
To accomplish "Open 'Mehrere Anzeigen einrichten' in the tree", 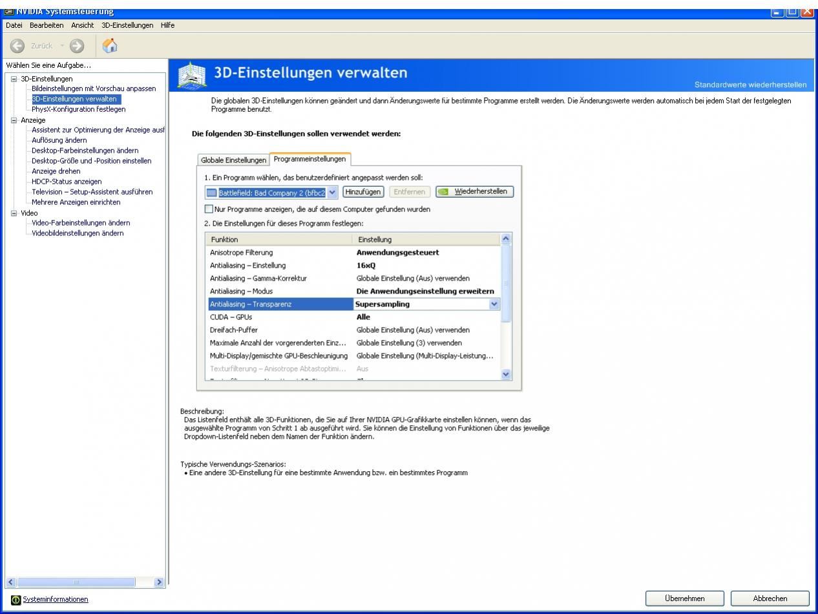I will pyautogui.click(x=76, y=202).
